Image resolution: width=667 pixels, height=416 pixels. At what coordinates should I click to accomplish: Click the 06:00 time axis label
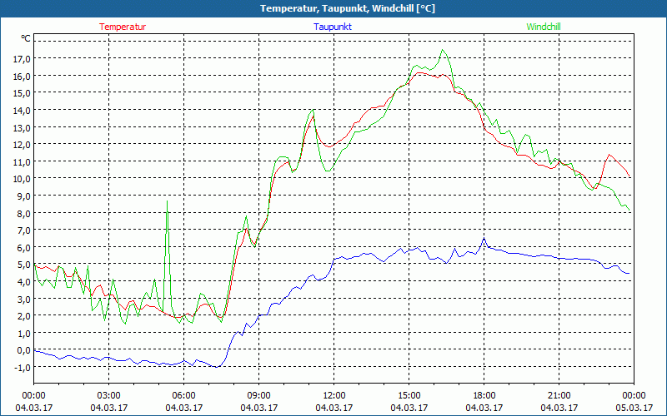pyautogui.click(x=183, y=396)
